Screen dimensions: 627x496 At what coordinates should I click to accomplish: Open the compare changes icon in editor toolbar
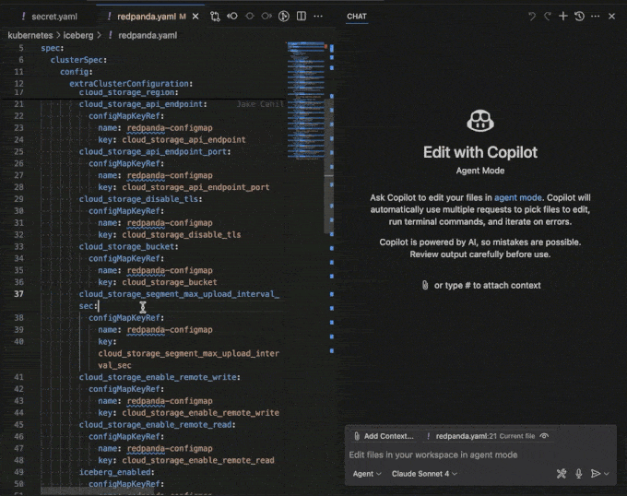pyautogui.click(x=215, y=17)
